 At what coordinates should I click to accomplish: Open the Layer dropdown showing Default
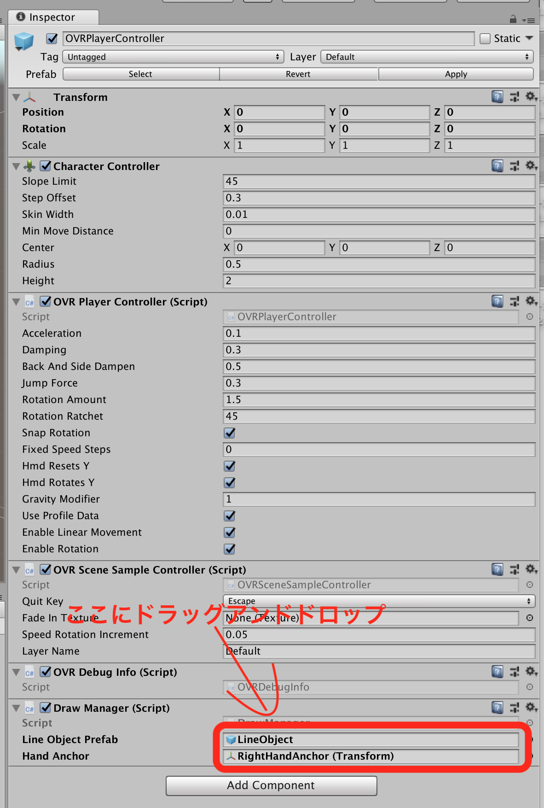pyautogui.click(x=427, y=57)
